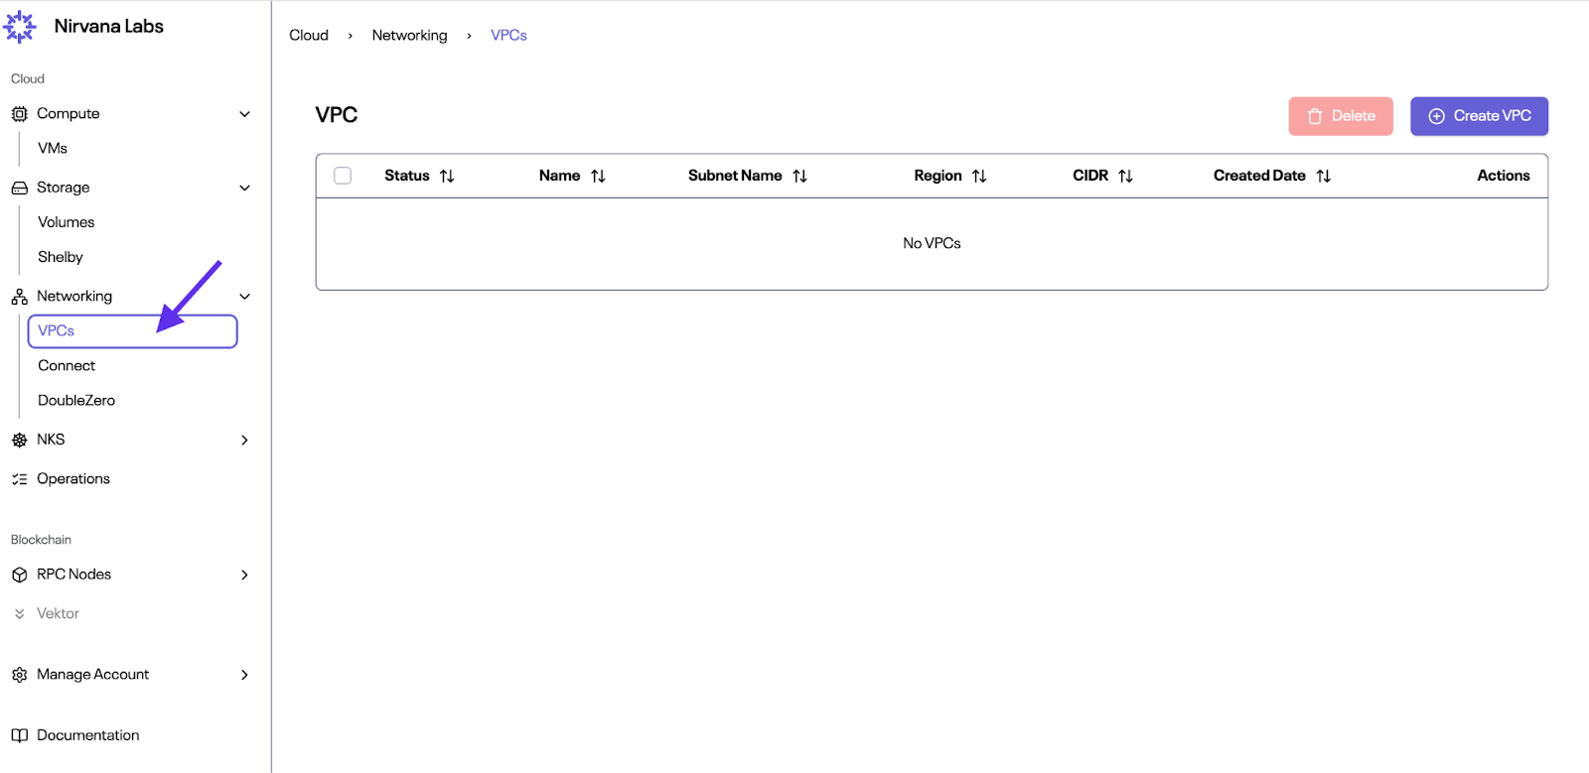Open Operations in the sidebar
1589x773 pixels.
(73, 478)
